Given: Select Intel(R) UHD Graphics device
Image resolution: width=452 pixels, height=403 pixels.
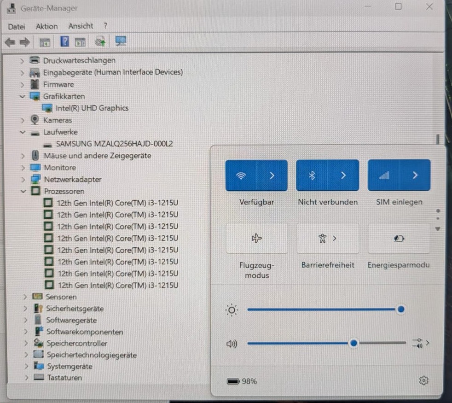Looking at the screenshot, I should click(x=92, y=108).
